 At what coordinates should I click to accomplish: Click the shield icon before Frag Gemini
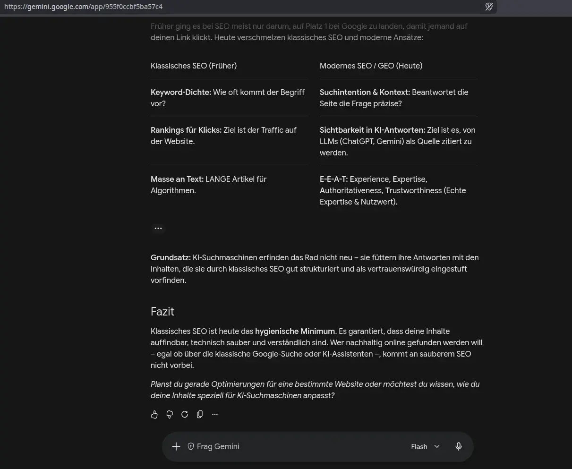191,446
